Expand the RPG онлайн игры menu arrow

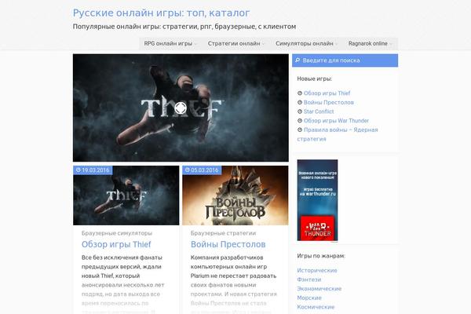(x=195, y=44)
